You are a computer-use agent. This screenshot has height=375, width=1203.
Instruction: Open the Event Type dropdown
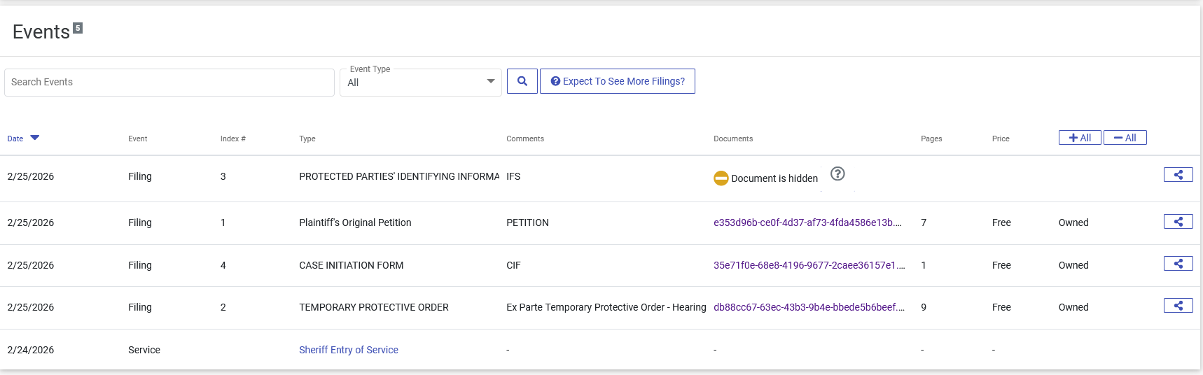pyautogui.click(x=420, y=83)
